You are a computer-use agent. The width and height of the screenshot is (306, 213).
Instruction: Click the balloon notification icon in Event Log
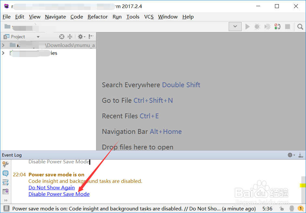[x=5, y=173]
